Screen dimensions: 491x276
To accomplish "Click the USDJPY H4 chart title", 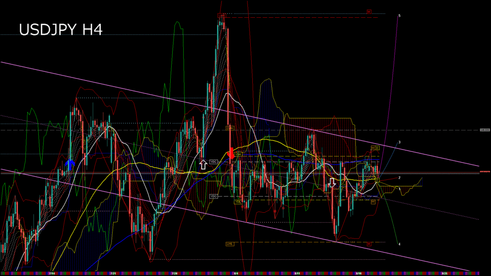I will coord(60,30).
